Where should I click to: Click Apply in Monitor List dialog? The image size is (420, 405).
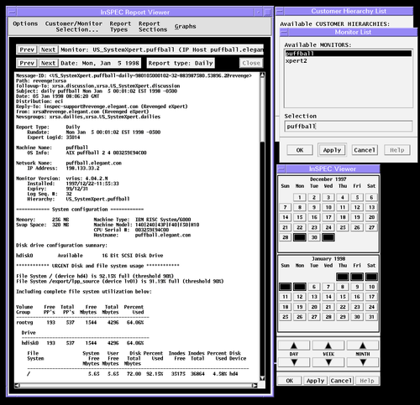332,150
